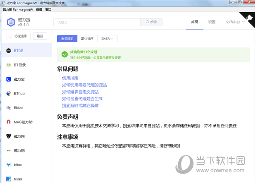Sort results by 收录时间
Screen dimensions: 255x183
click(x=67, y=39)
